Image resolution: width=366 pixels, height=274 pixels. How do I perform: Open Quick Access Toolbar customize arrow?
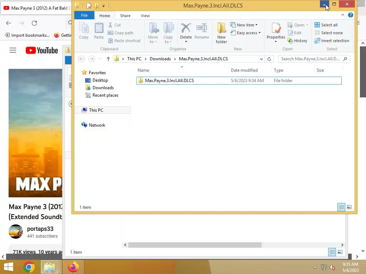pyautogui.click(x=103, y=6)
